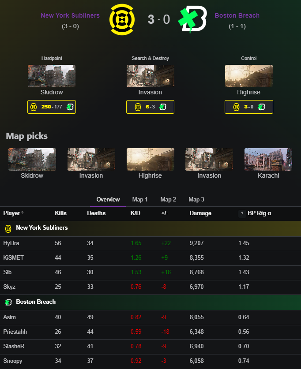Click KiSMET's damage value 8,355
Screen dimensions: 301x369
click(x=197, y=258)
